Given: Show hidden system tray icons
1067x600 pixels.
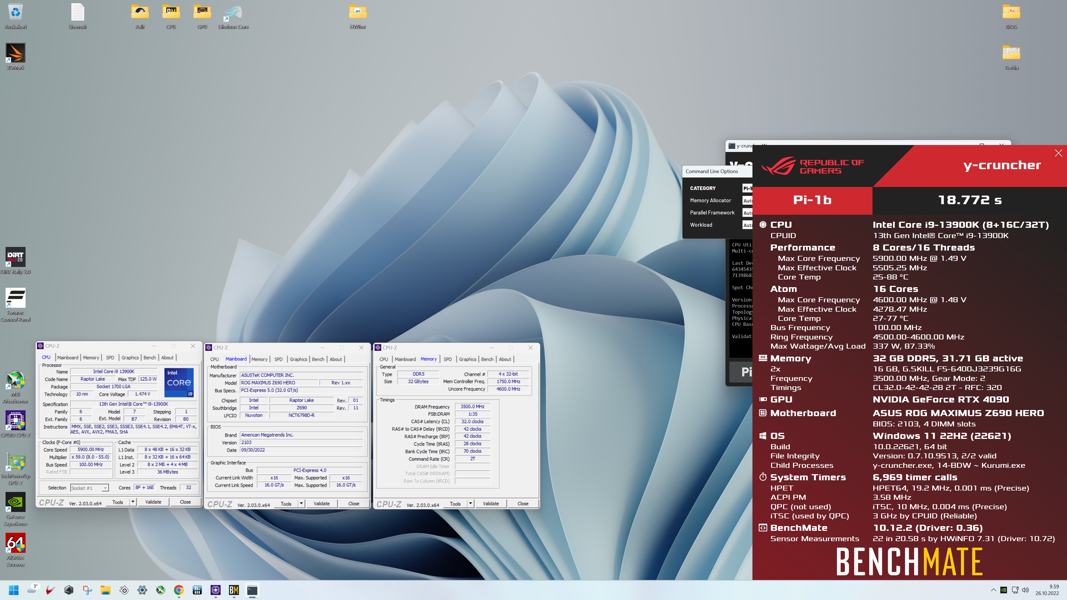Looking at the screenshot, I should (x=993, y=590).
